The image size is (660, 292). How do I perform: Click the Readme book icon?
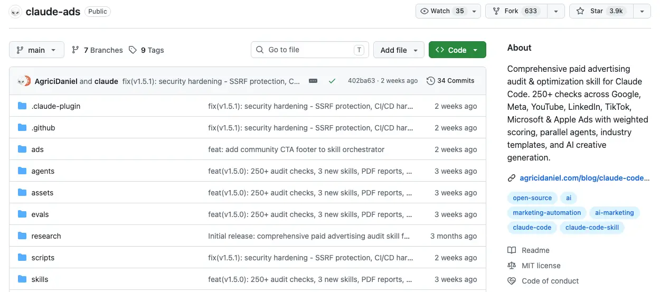coord(511,250)
